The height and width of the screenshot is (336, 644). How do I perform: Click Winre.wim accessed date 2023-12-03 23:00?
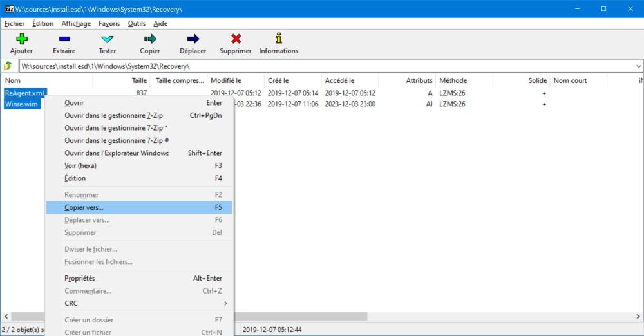click(x=350, y=104)
